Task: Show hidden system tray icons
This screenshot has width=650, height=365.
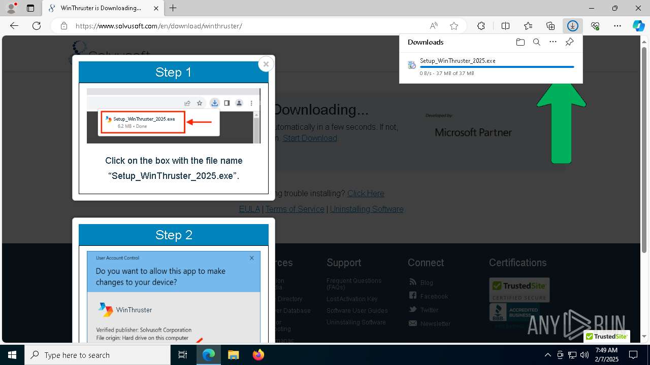Action: pos(547,355)
